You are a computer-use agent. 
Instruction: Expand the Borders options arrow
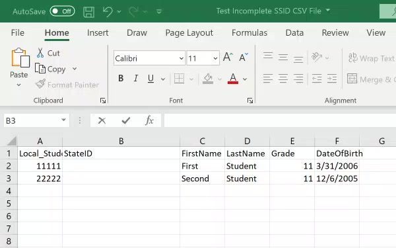pos(191,79)
